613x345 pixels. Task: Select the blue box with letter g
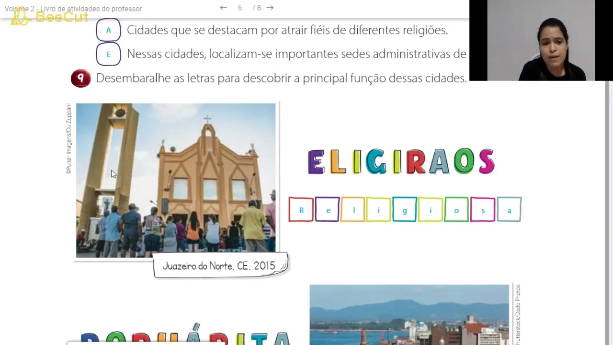[x=405, y=209]
